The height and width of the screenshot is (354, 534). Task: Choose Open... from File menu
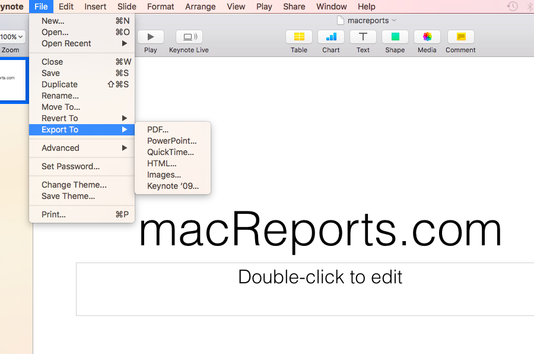click(82, 32)
